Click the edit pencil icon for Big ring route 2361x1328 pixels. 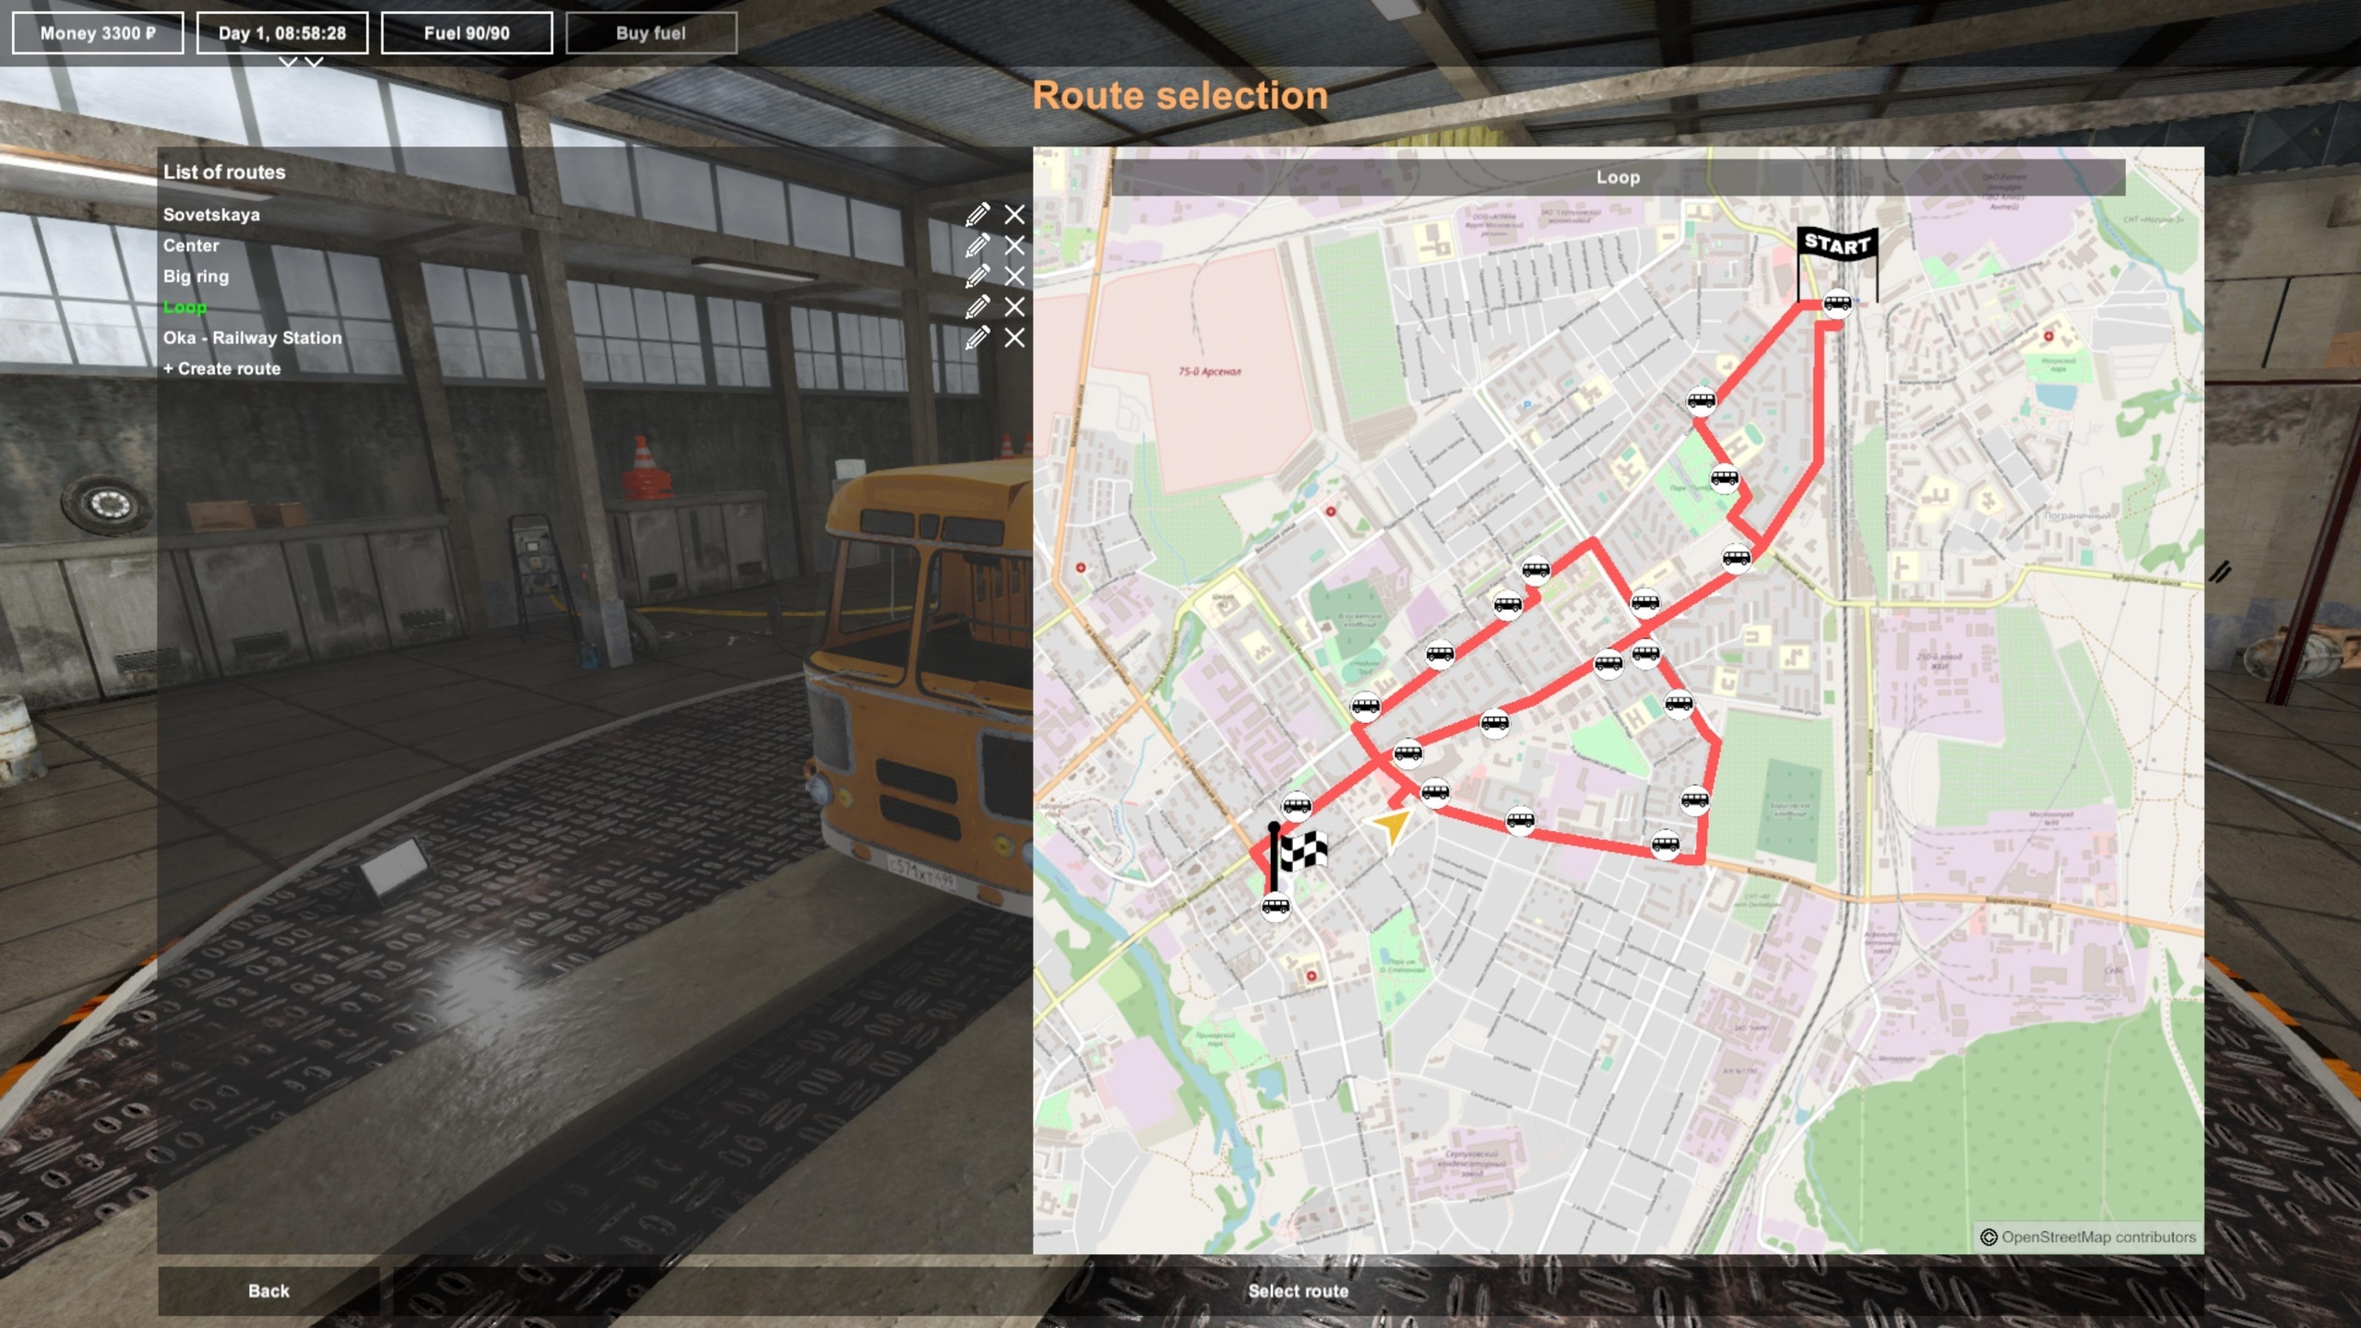pos(978,276)
